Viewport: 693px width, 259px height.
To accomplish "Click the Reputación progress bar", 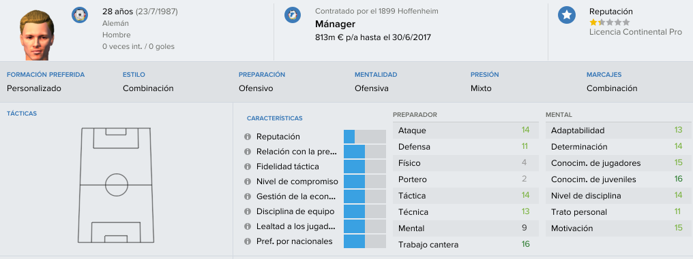I will coord(365,137).
